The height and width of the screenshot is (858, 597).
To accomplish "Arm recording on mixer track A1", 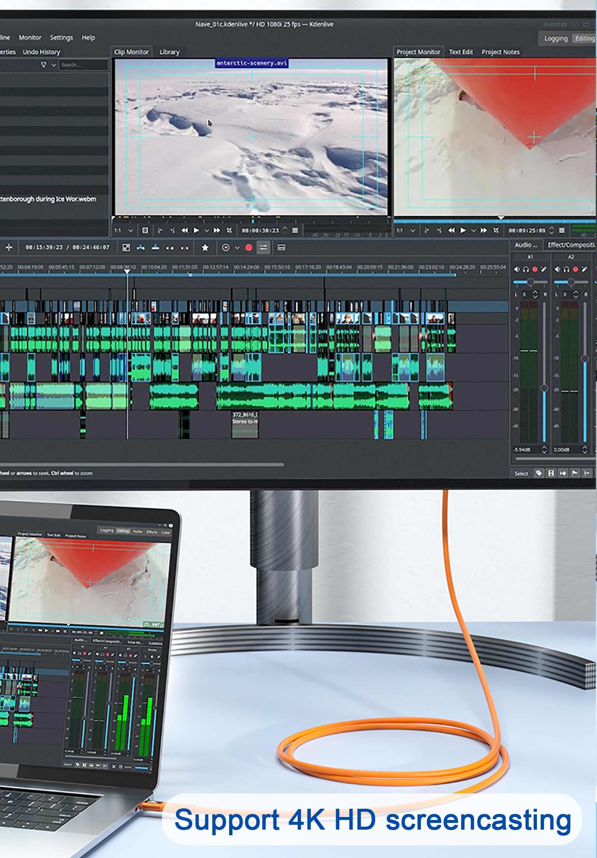I will 535,269.
